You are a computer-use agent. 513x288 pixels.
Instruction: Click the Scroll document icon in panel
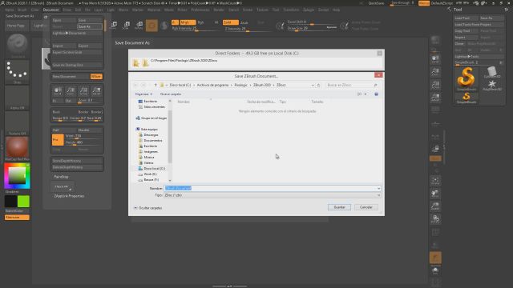[58, 90]
